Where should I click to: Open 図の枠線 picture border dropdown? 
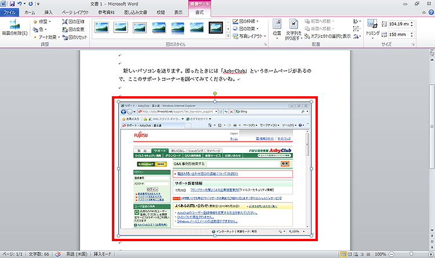[245, 21]
